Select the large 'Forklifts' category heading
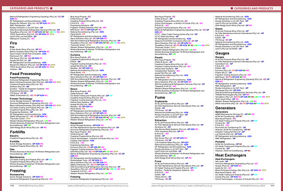283x191 pixels. tap(17, 132)
